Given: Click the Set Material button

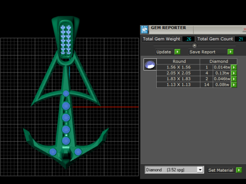Looking at the screenshot, I should (221, 170).
